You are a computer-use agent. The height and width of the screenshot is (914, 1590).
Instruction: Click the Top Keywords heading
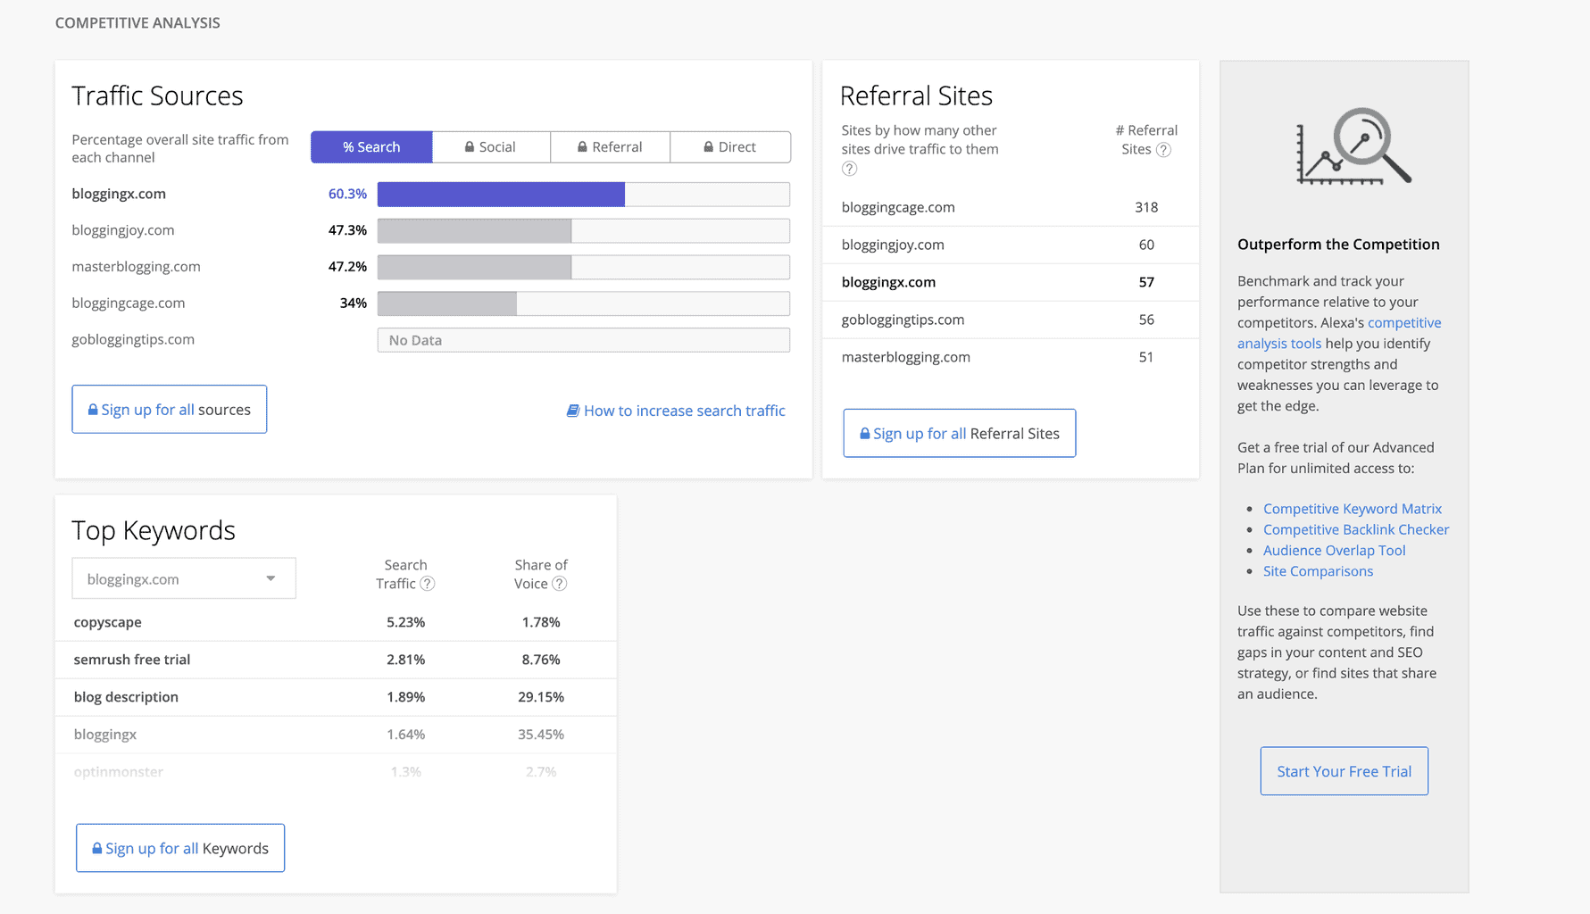pyautogui.click(x=154, y=530)
